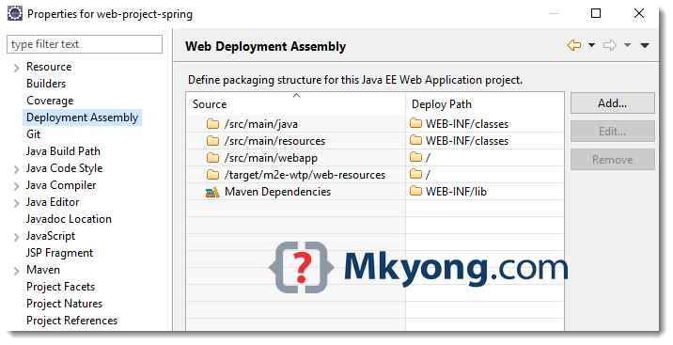Open the JSP Fragment page
This screenshot has height=345, width=673.
point(59,253)
